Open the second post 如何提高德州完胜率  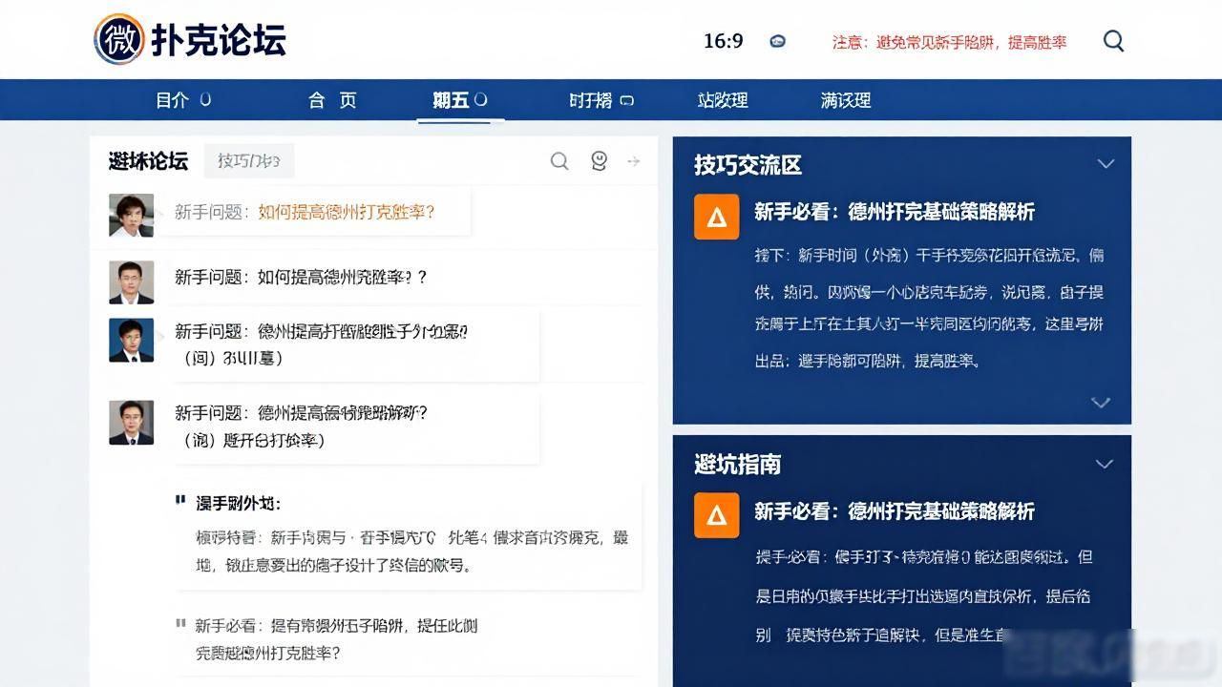click(x=301, y=277)
